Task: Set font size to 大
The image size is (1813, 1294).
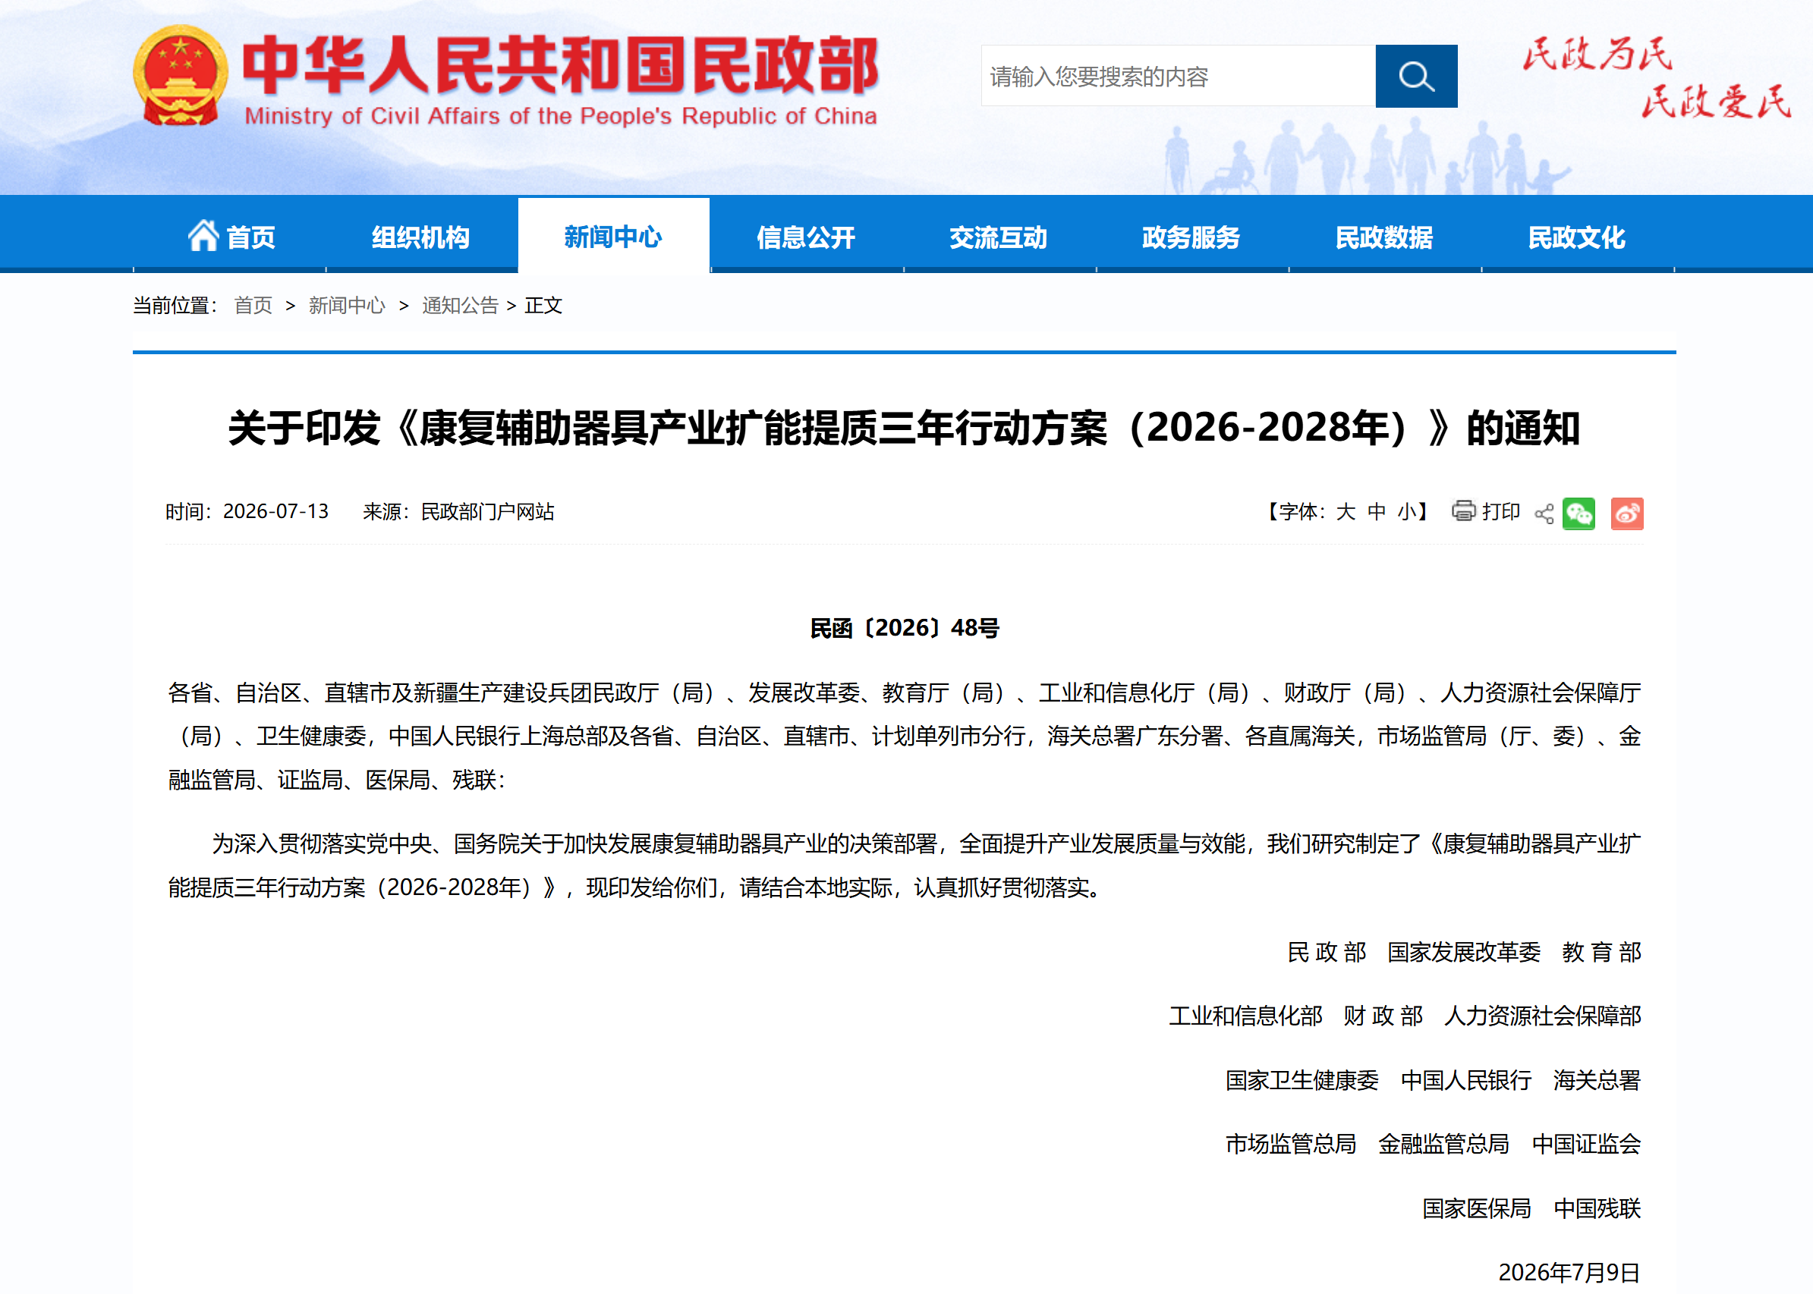Action: pyautogui.click(x=1346, y=511)
